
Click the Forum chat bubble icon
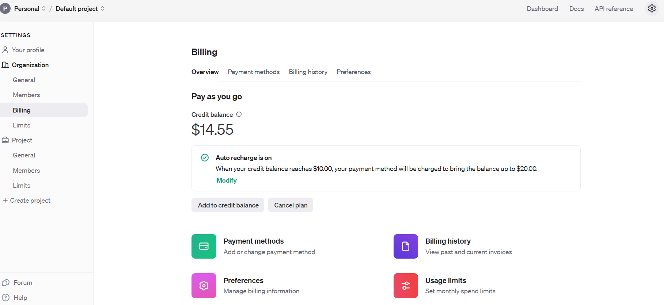[x=5, y=282]
